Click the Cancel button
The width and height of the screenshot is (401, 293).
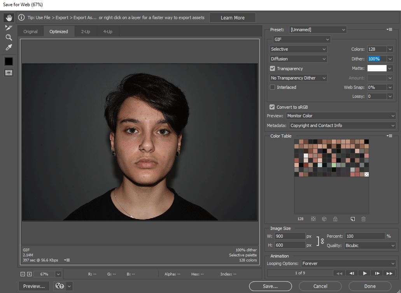(320, 286)
